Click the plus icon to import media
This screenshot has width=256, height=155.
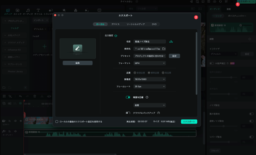44,46
